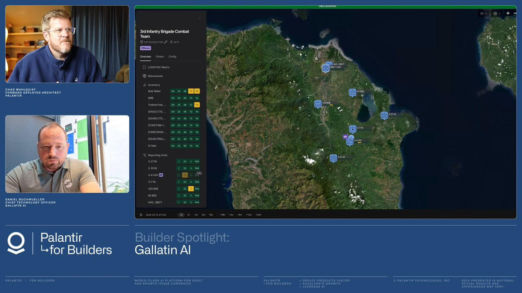This screenshot has height=293, width=522.
Task: Click the IV Sets inventory row label
Action: pos(152,146)
